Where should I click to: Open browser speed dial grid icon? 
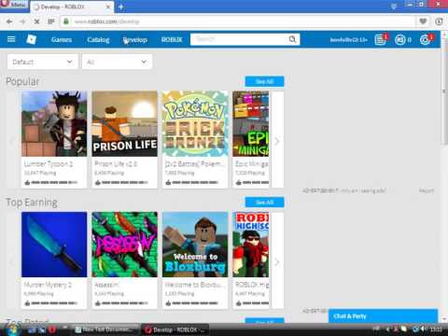(x=50, y=21)
